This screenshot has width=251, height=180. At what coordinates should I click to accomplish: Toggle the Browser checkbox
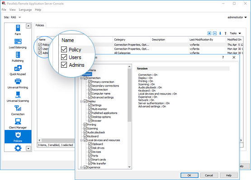[x=90, y=121]
